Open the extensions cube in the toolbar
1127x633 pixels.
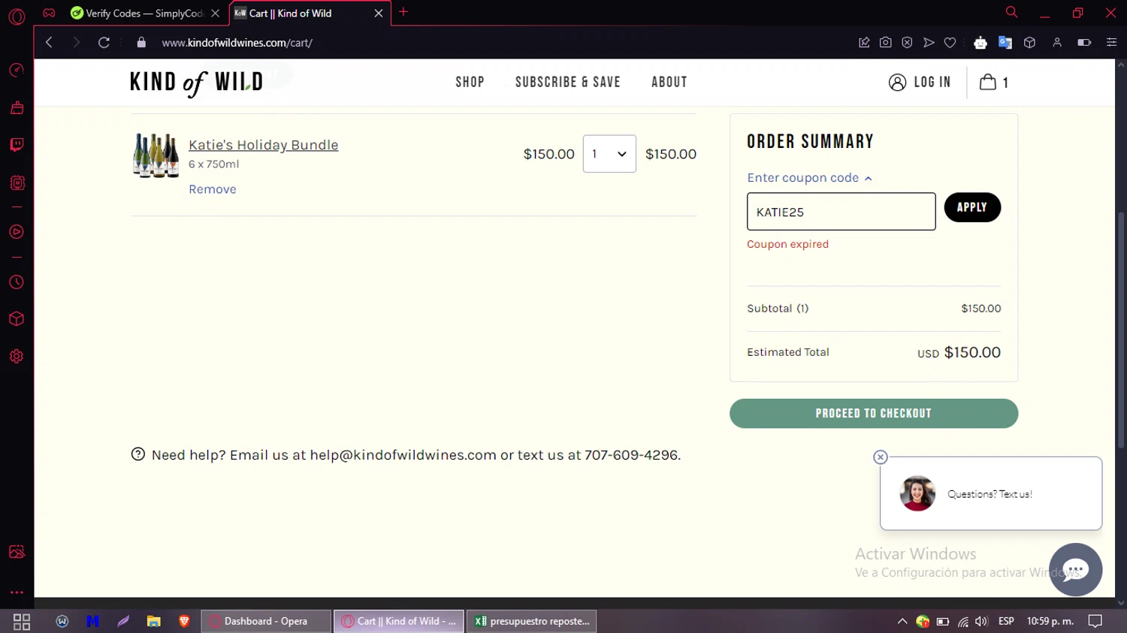pyautogui.click(x=1029, y=43)
